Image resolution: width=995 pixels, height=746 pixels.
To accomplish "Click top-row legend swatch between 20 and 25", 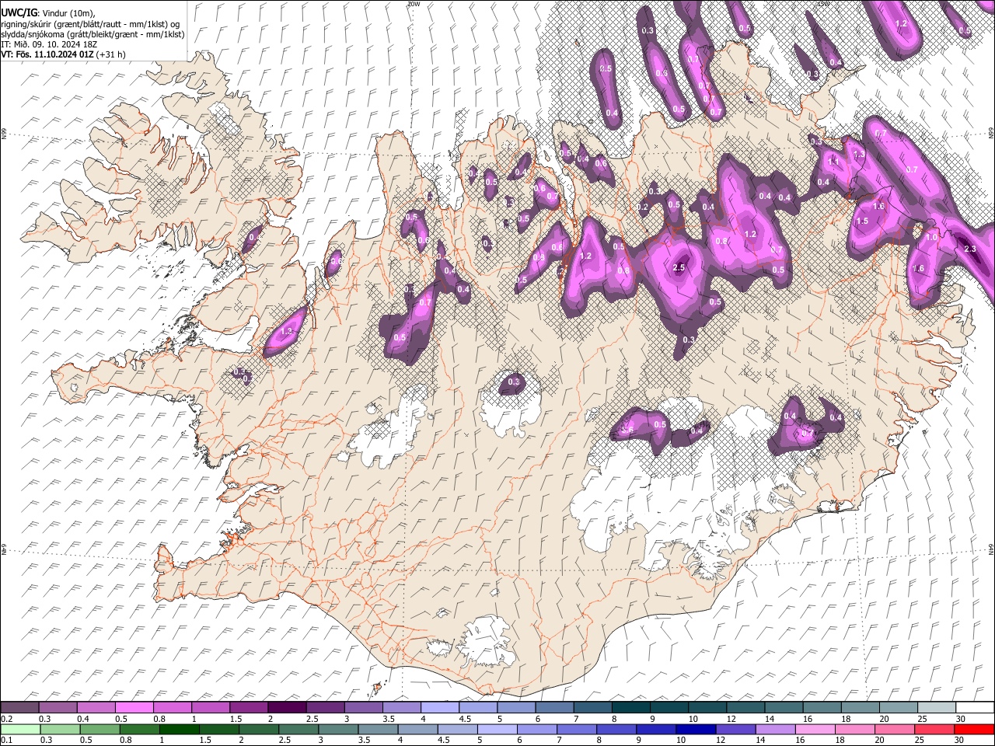I will point(898,707).
